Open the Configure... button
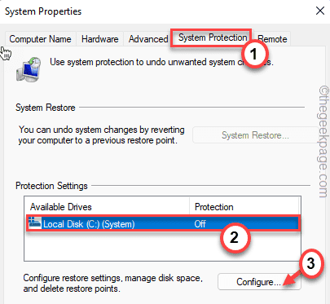Screen dimensions: 330x304 pos(259,282)
